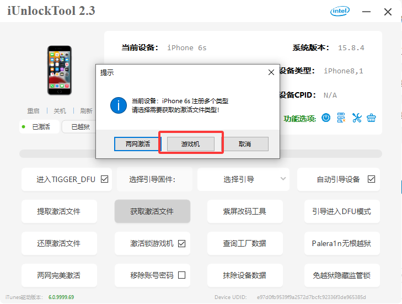The height and width of the screenshot is (304, 402).
Task: Open the wrench and screwdriver tools icon
Action: pyautogui.click(x=357, y=118)
